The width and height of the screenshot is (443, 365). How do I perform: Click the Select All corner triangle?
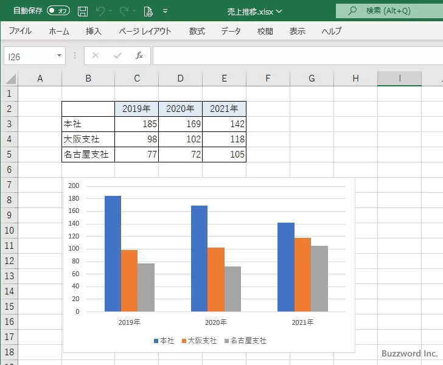tap(11, 79)
